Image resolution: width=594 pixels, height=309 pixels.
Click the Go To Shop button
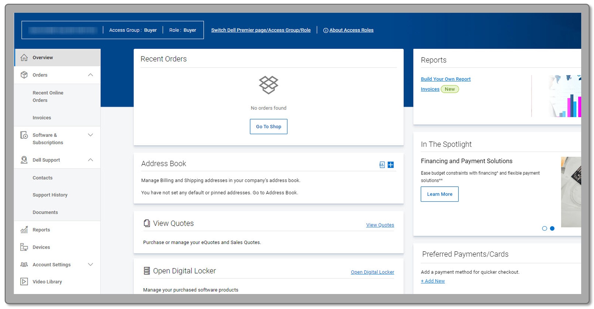[x=269, y=126]
